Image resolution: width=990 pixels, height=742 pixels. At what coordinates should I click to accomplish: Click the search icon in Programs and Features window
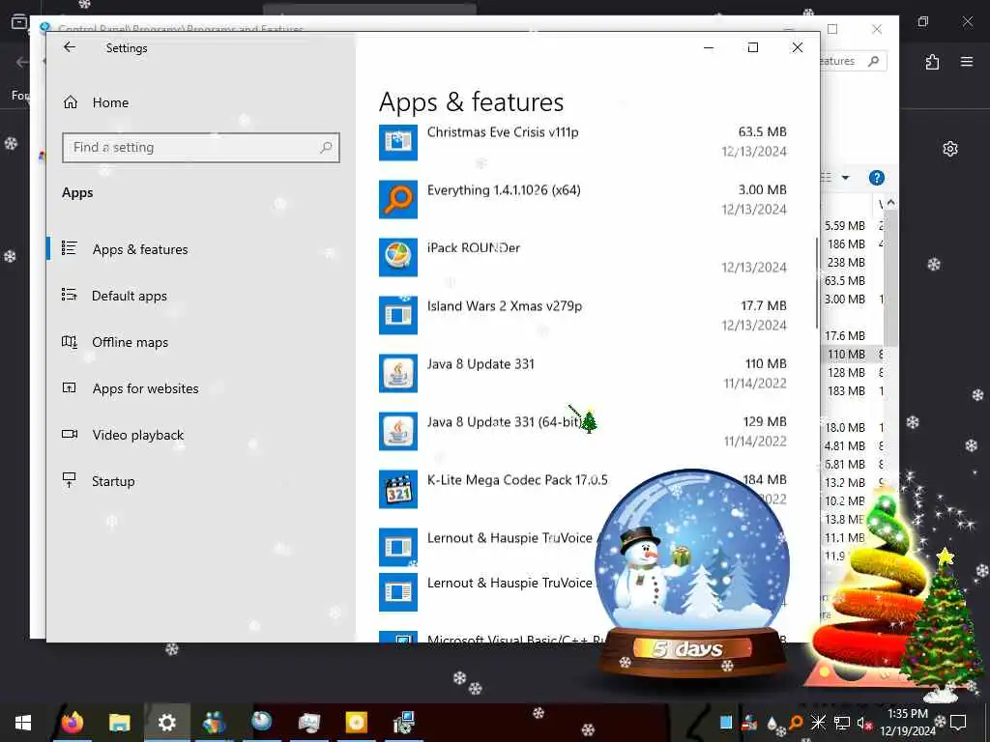(874, 61)
